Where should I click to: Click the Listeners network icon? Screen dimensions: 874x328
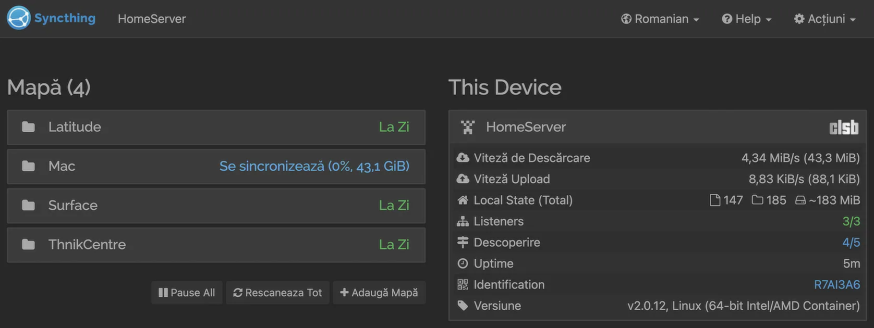tap(463, 221)
